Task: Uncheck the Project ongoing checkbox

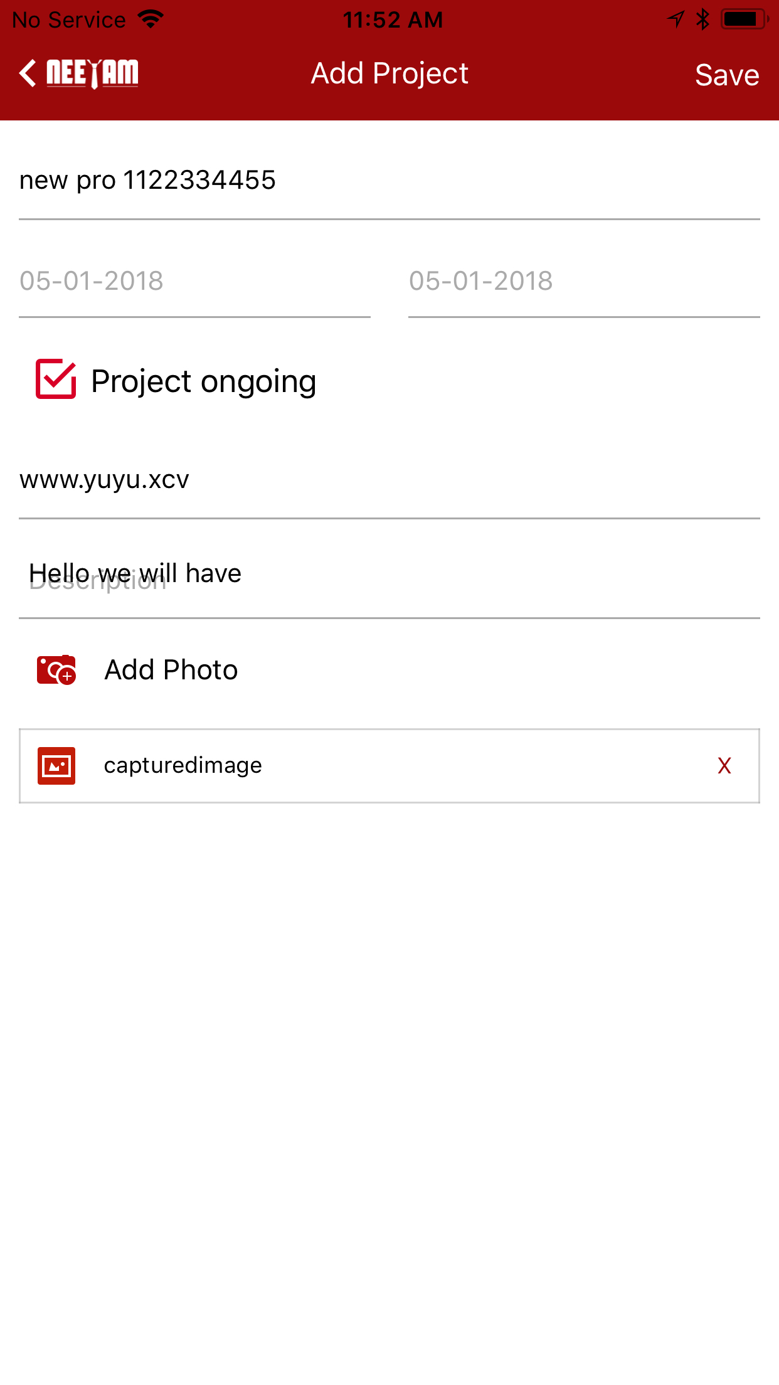Action: click(56, 379)
